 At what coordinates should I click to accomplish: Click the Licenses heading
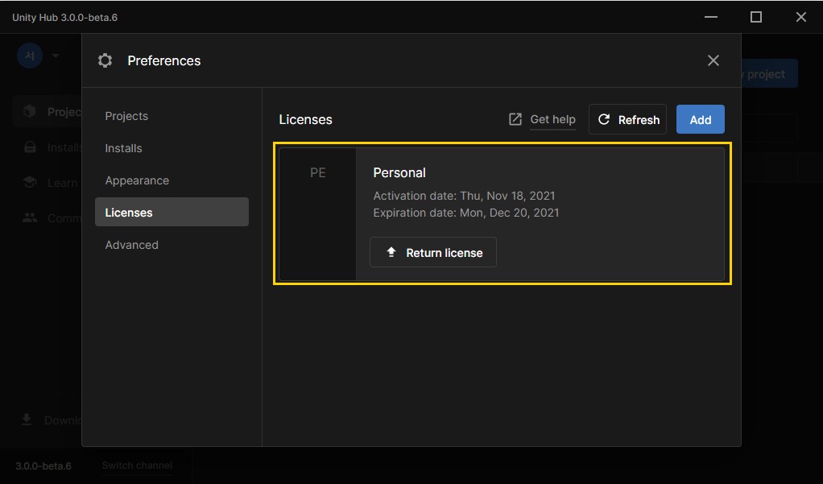[x=305, y=120]
